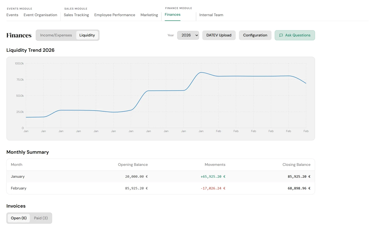Click the Finances page title
Image resolution: width=375 pixels, height=226 pixels.
click(x=19, y=35)
